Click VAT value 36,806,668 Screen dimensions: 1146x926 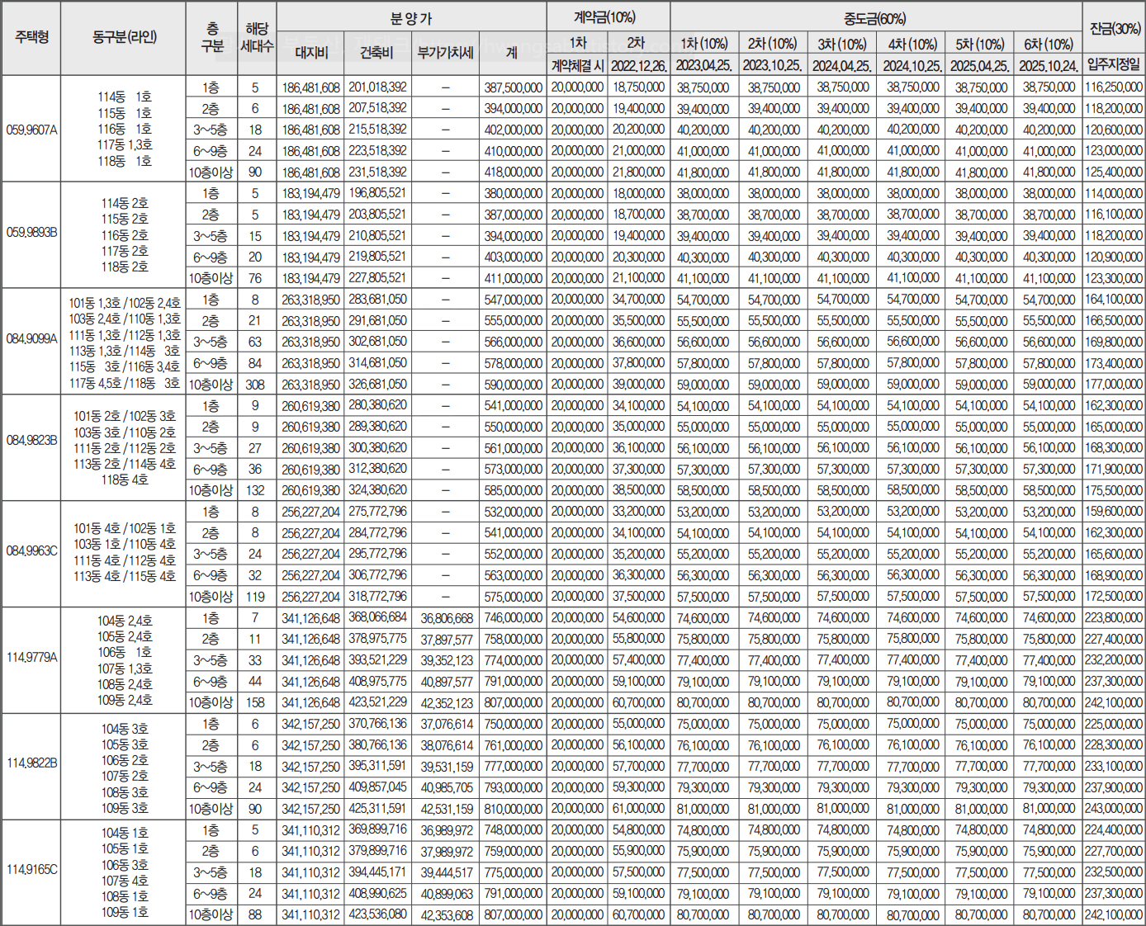(x=447, y=618)
